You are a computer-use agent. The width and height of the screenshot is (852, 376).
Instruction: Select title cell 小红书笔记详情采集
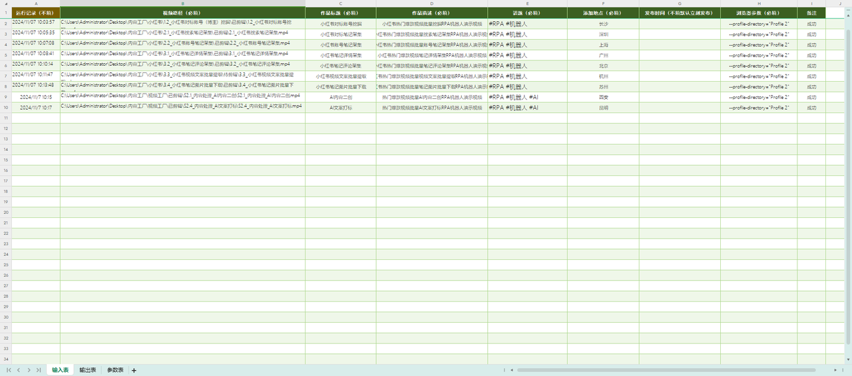coord(341,54)
